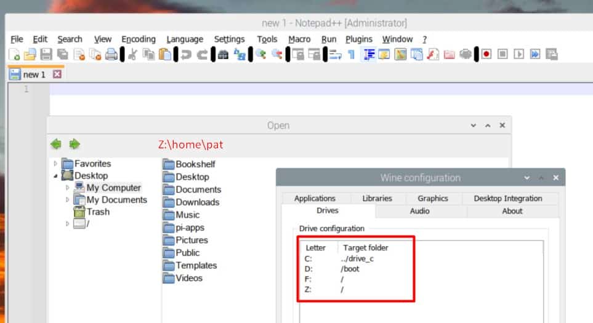Open the Function List toolbar icon
Screen dimensions: 593x323
tap(433, 54)
